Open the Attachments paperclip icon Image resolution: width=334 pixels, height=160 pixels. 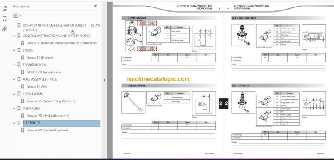(4, 29)
